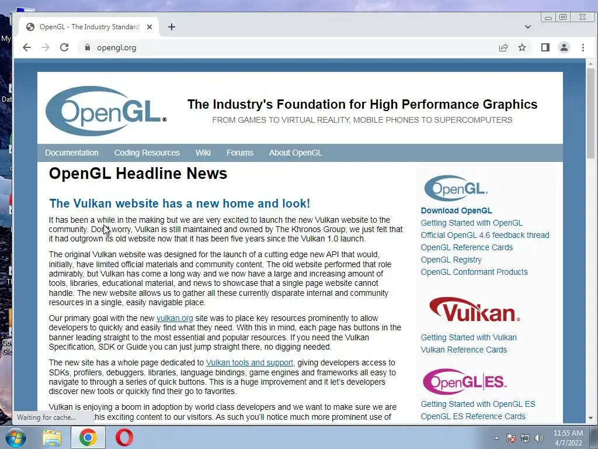598x449 pixels.
Task: Follow the vulkan.org link in article
Action: coord(175,318)
